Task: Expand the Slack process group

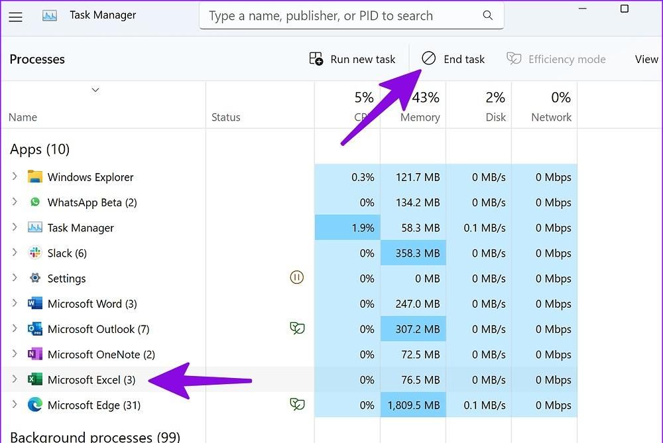Action: coord(15,253)
